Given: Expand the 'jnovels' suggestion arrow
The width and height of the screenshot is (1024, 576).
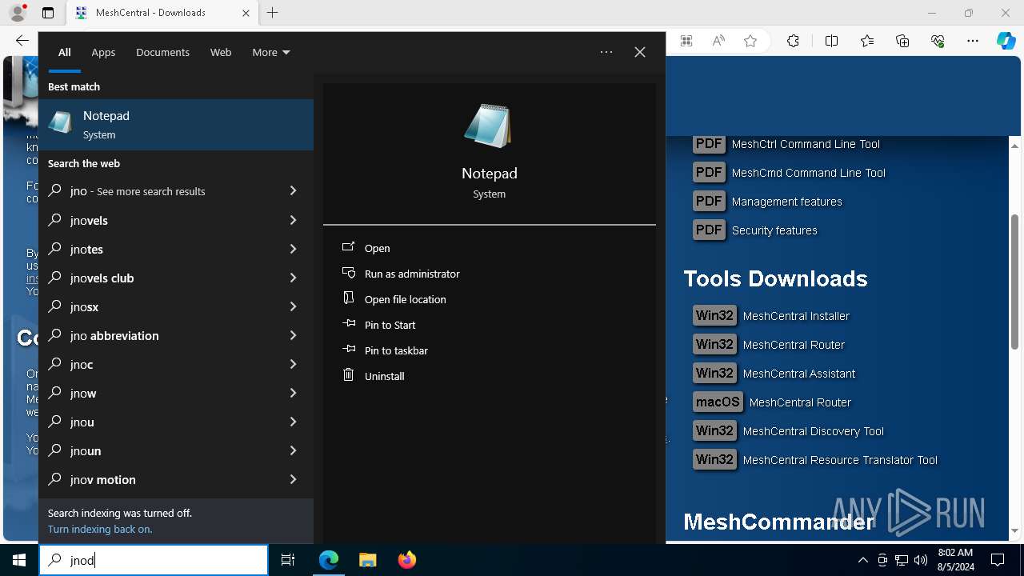Looking at the screenshot, I should pos(293,220).
